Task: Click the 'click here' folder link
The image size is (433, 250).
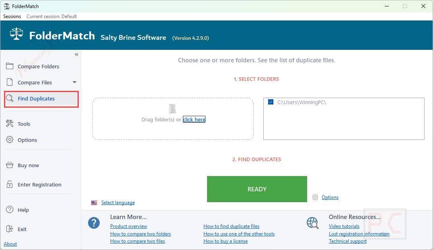Action: [194, 119]
